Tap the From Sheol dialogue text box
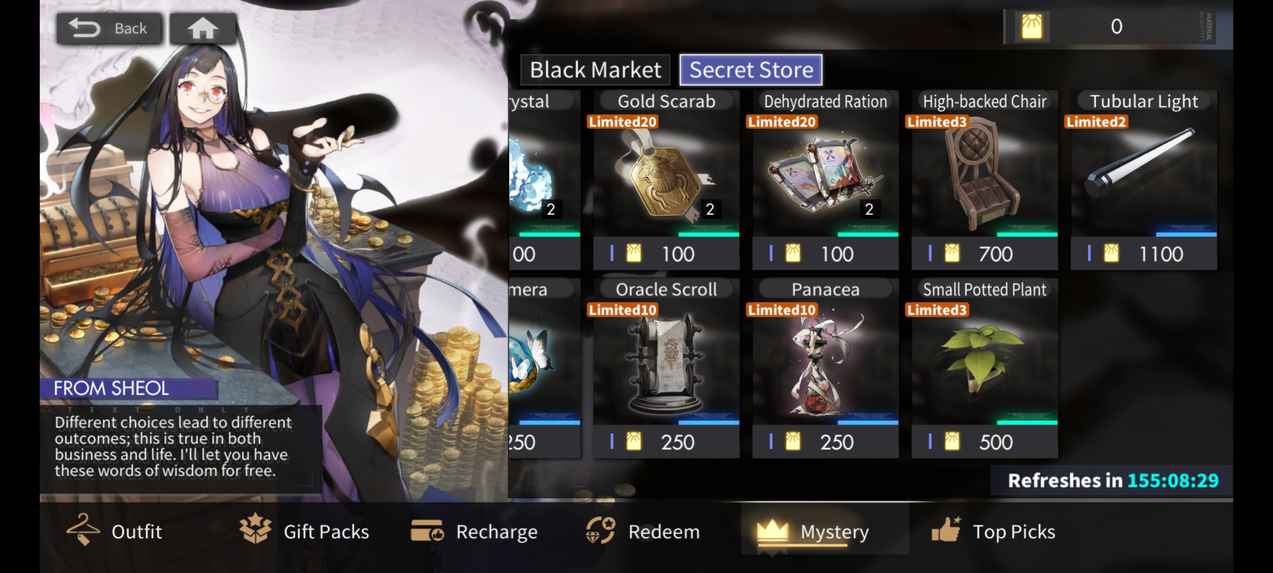The height and width of the screenshot is (573, 1273). click(180, 447)
